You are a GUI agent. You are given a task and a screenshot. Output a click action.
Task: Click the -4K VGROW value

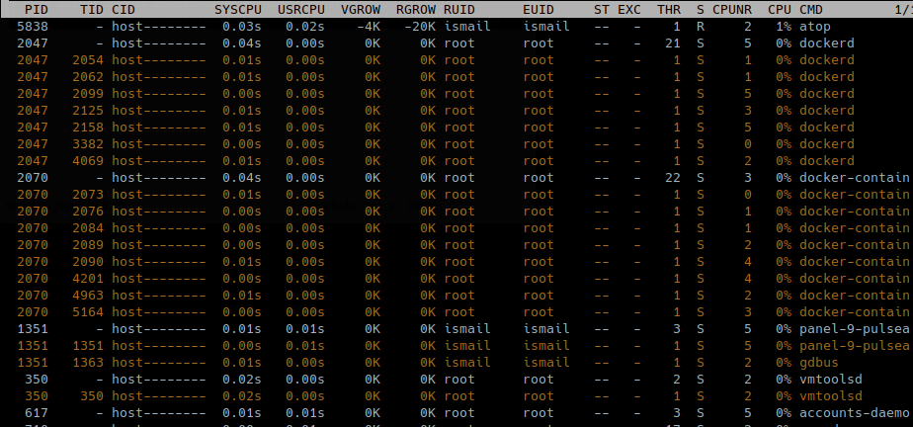[369, 27]
